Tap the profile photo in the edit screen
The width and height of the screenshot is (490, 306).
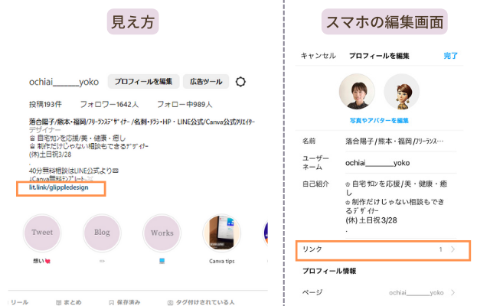coord(357,92)
